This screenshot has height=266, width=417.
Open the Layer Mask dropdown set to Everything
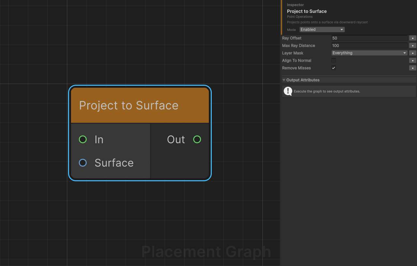pos(369,53)
